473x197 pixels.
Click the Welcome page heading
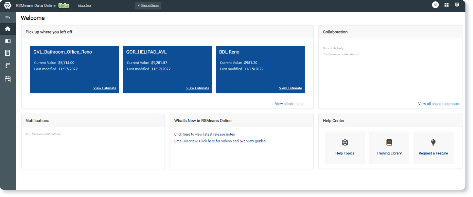pyautogui.click(x=33, y=18)
